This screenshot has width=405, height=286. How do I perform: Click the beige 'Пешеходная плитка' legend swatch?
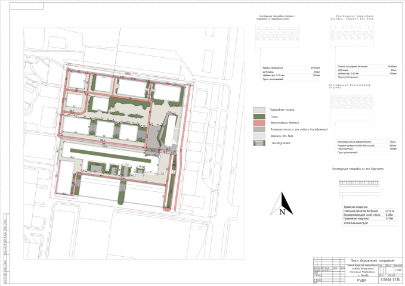pos(259,110)
